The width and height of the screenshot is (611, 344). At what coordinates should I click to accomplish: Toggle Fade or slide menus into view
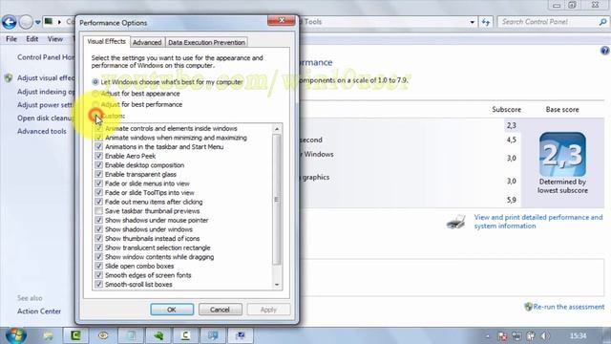coord(99,183)
